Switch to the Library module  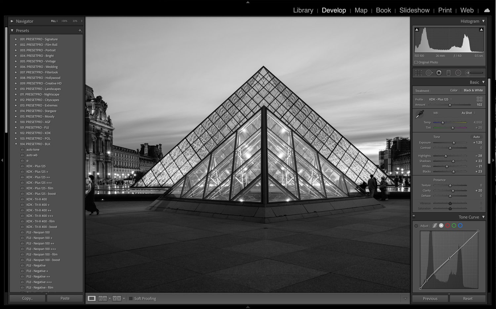[303, 10]
